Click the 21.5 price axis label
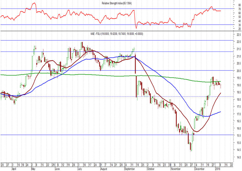The image size is (242, 171). click(x=239, y=49)
